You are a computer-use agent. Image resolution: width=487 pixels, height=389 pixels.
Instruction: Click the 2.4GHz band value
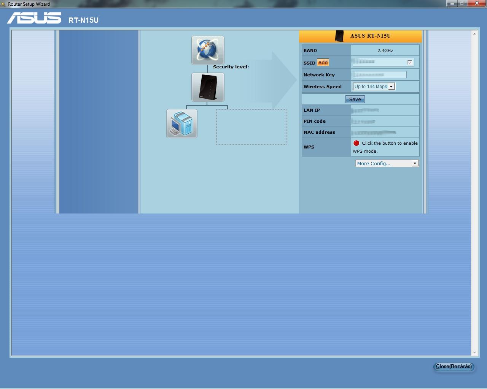pyautogui.click(x=385, y=51)
